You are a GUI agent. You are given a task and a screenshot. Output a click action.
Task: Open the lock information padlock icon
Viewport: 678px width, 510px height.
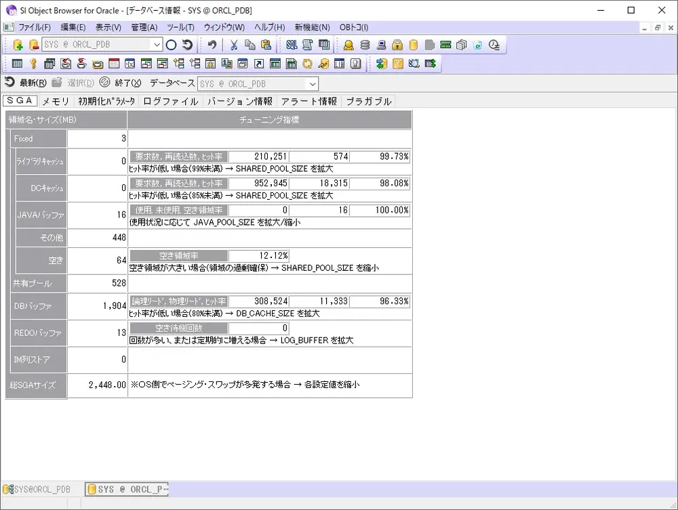[397, 45]
